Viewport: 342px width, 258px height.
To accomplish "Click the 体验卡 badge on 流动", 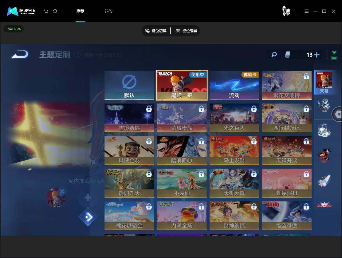I will tap(250, 75).
